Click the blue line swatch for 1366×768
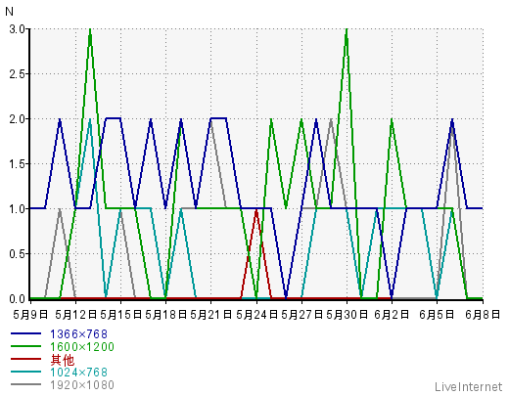This screenshot has width=509, height=396. pyautogui.click(x=25, y=333)
